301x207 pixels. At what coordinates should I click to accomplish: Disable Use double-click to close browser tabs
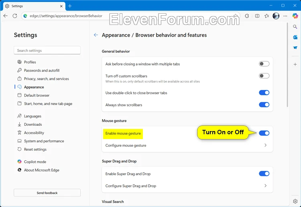pyautogui.click(x=264, y=92)
